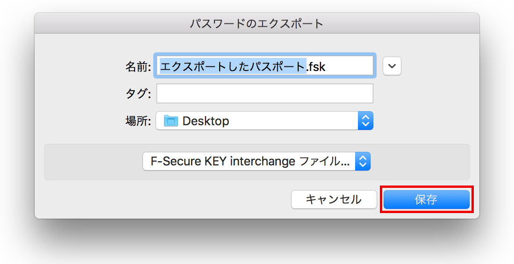Click the blue arrows on the location selector
Viewport: 514px width, 264px height.
[x=365, y=121]
